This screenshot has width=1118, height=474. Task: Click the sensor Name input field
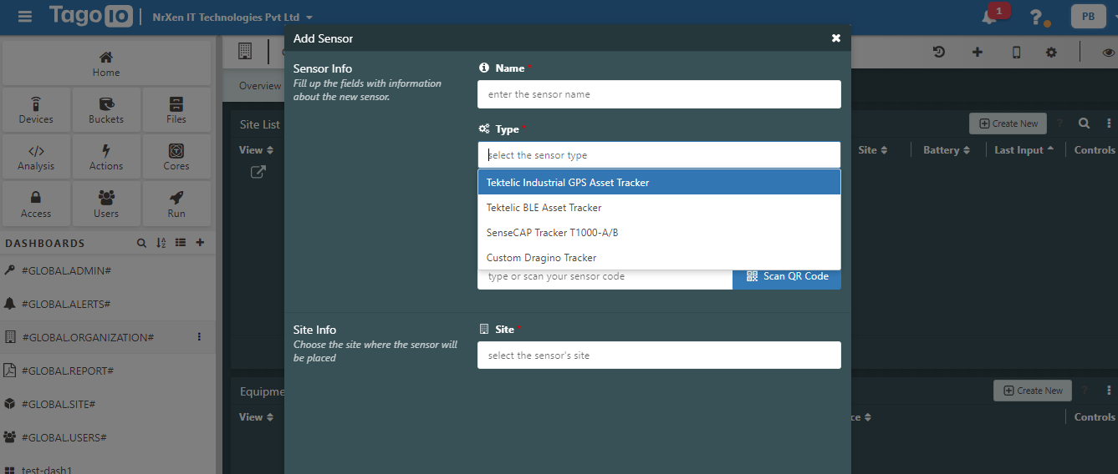659,94
